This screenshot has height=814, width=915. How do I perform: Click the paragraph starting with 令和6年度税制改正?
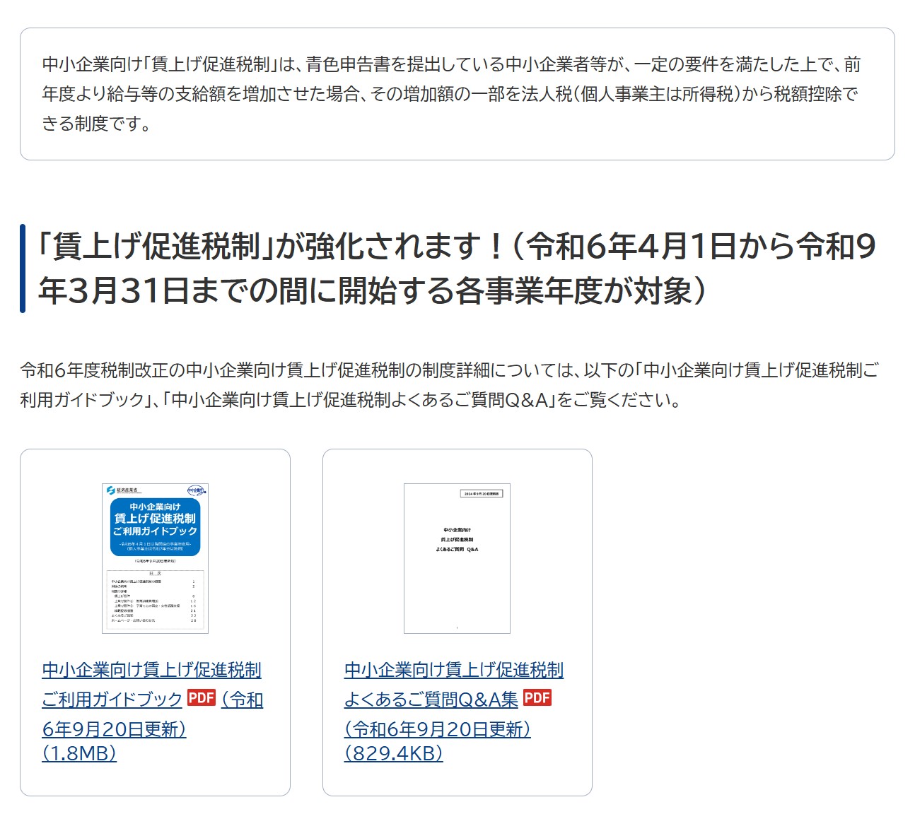(448, 385)
